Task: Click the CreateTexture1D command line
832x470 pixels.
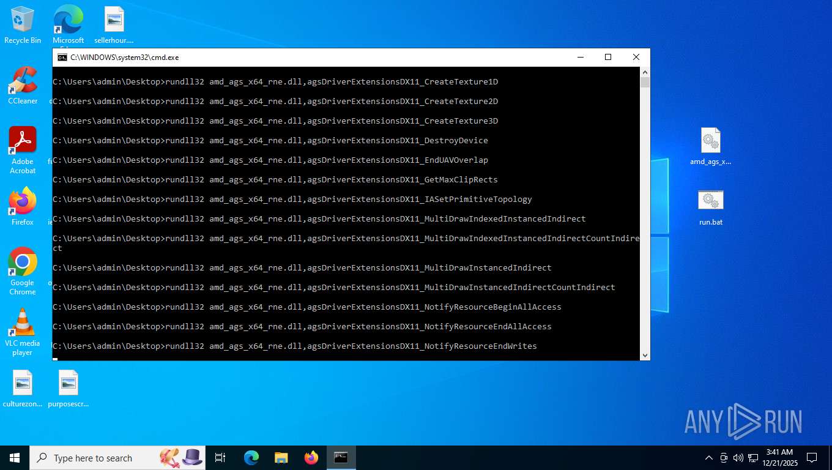Action: (275, 82)
